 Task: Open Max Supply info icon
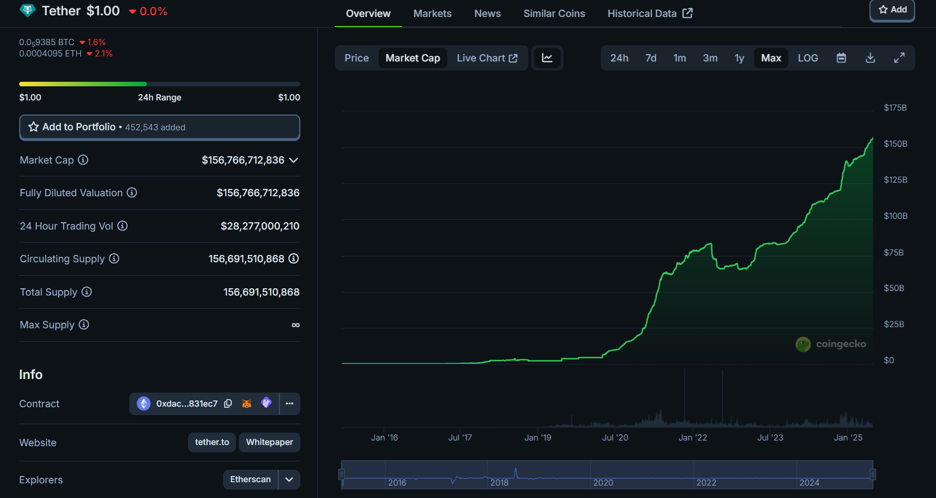pyautogui.click(x=84, y=324)
